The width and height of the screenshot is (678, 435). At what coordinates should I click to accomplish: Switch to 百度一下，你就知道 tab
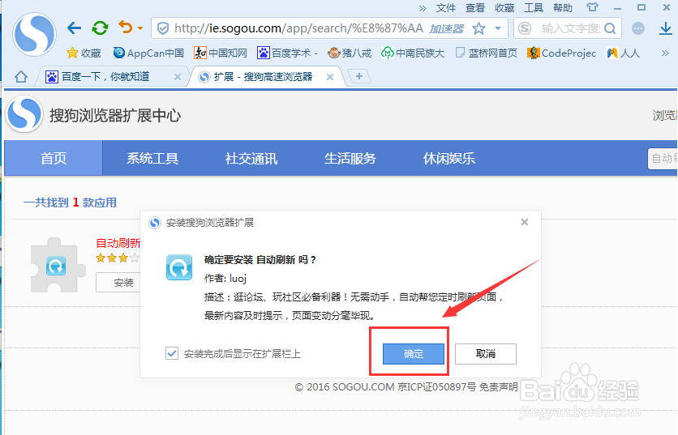pos(106,77)
